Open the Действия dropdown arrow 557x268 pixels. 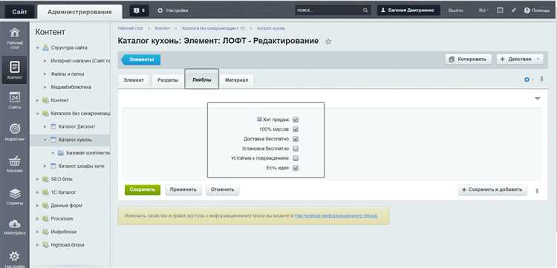pos(538,59)
